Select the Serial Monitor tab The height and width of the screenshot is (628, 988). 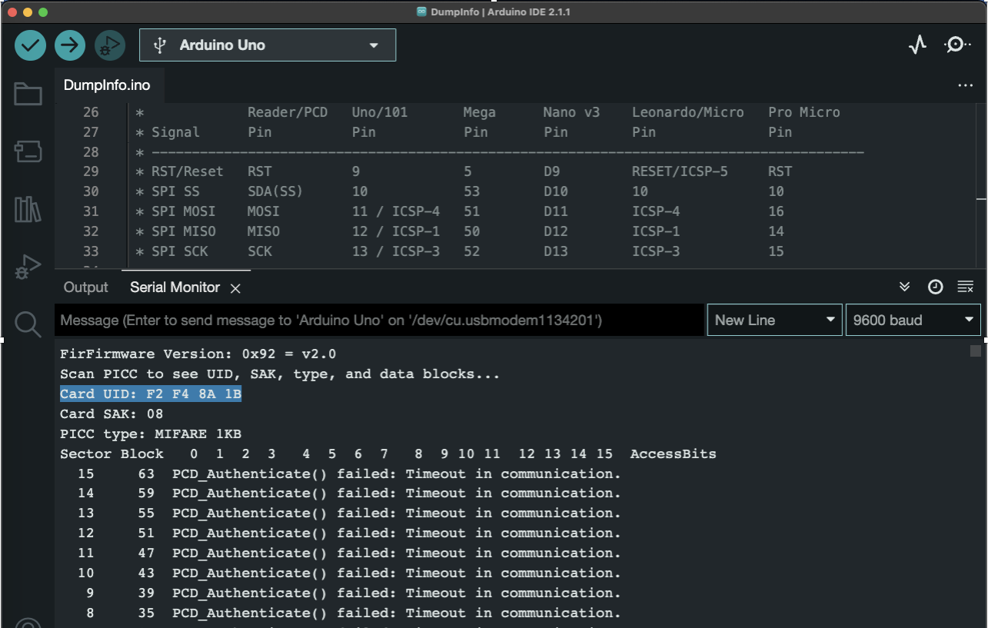[x=175, y=287]
